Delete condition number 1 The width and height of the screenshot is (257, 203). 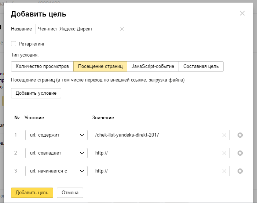tap(240, 135)
